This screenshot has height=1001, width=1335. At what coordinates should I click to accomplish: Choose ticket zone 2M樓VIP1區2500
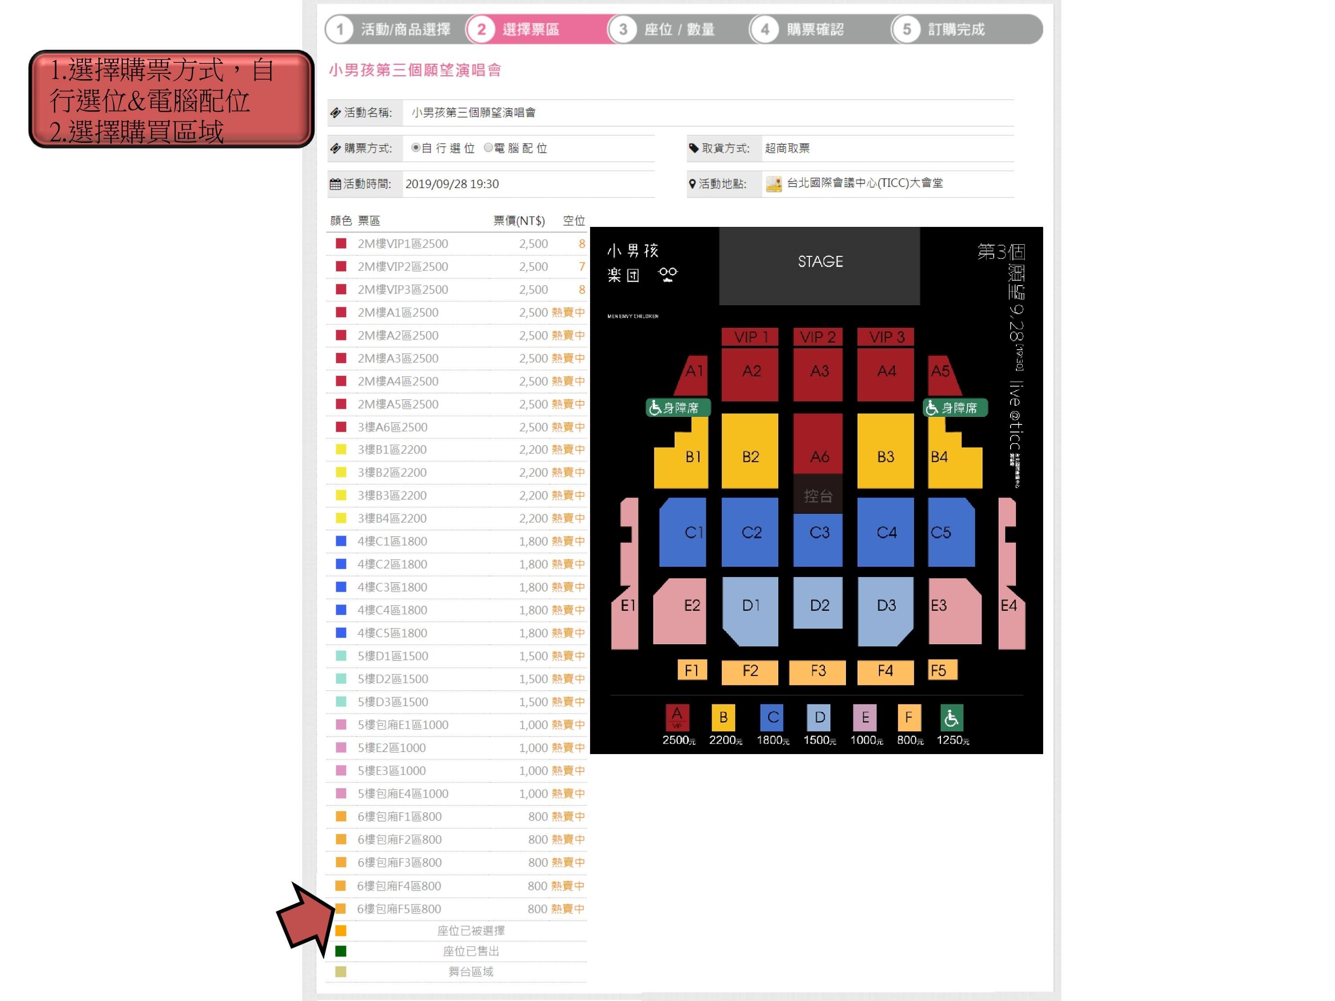click(457, 244)
